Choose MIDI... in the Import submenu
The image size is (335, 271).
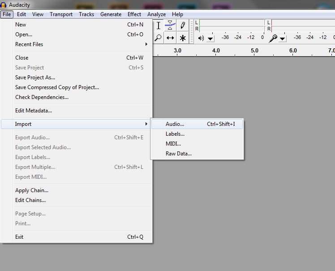(197, 144)
